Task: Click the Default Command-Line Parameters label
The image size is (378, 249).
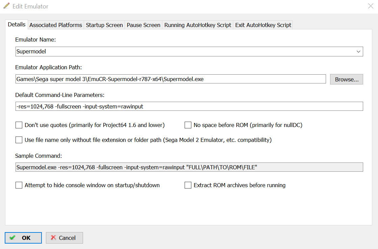Action: [x=60, y=95]
